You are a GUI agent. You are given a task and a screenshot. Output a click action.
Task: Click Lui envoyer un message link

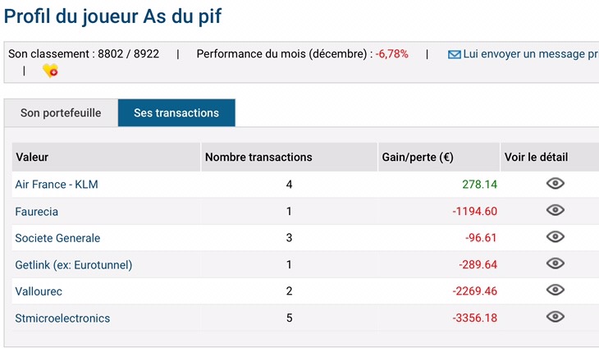coord(530,54)
